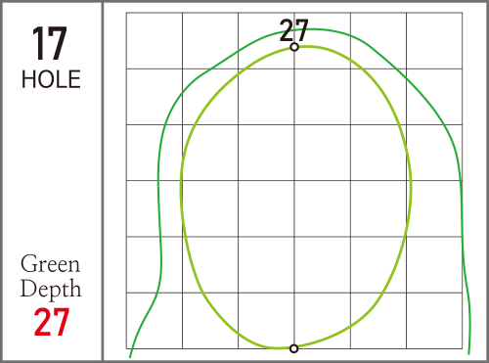This screenshot has width=489, height=363.
Task: Click the grid intersection at the green's center
Action: [x=294, y=180]
